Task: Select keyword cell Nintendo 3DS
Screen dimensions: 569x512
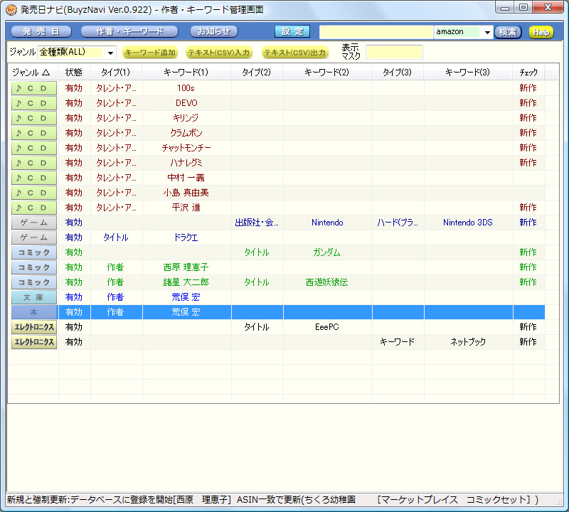Action: click(x=468, y=223)
